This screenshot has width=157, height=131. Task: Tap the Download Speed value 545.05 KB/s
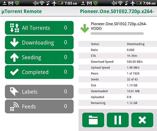pos(135,62)
